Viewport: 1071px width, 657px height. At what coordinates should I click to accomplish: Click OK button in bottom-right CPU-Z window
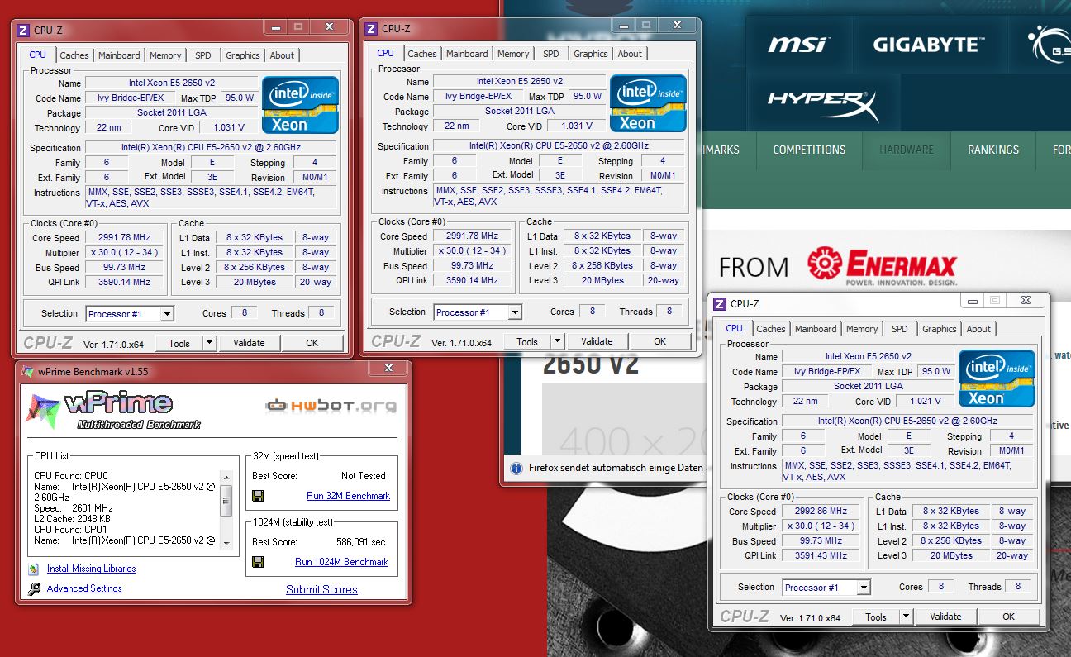click(1008, 617)
